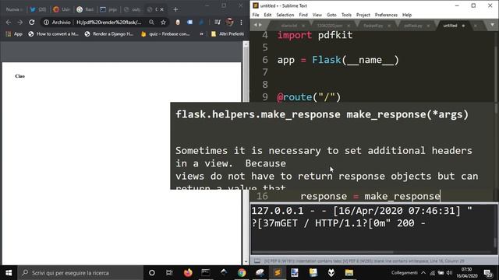Click line 9 @route code
Image resolution: width=499 pixels, height=280 pixels.
[x=309, y=96]
